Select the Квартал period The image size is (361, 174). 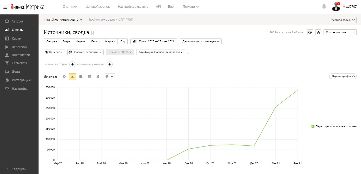[x=110, y=41]
